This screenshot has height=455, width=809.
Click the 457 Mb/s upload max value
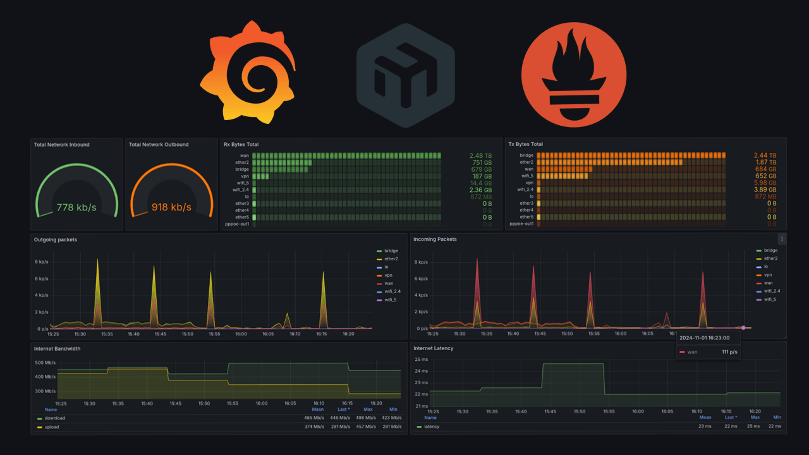(x=365, y=427)
